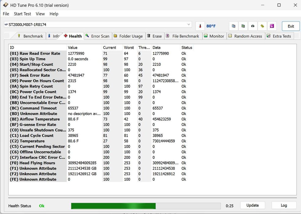Viewport: 301px width, 214px height.
Task: Select the (B8) End To End Error row
Action: tap(101, 97)
